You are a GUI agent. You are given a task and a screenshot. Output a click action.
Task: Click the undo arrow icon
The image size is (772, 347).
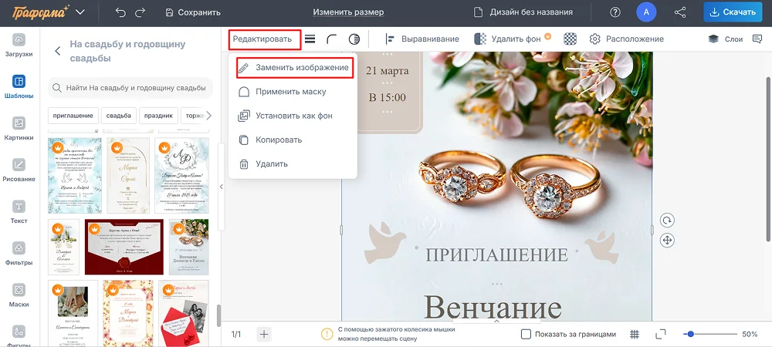click(120, 12)
